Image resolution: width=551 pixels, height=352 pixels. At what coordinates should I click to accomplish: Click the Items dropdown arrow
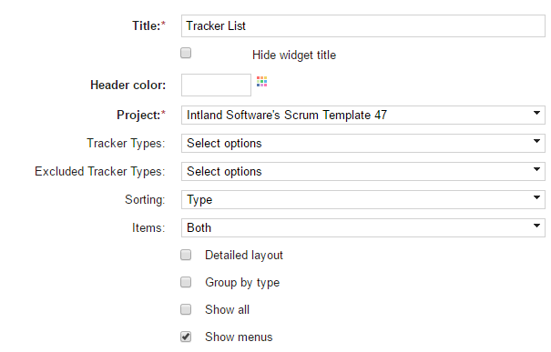click(x=536, y=226)
